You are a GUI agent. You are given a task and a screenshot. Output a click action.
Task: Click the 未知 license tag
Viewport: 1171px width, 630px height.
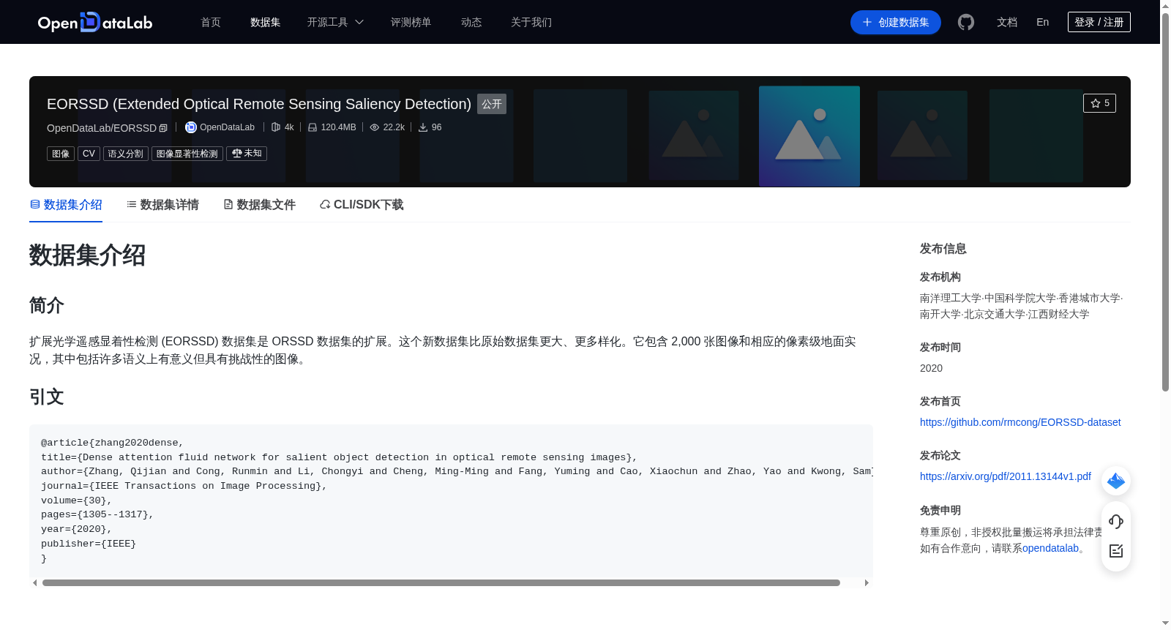tap(247, 154)
